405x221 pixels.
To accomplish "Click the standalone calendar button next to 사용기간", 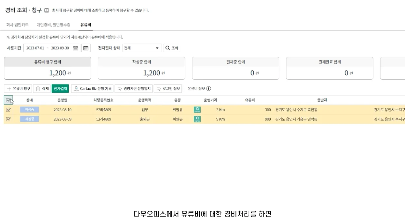I will point(86,48).
